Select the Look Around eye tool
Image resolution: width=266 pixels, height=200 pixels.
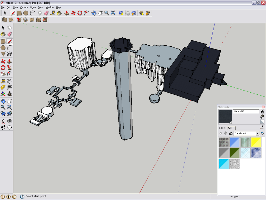[10, 121]
